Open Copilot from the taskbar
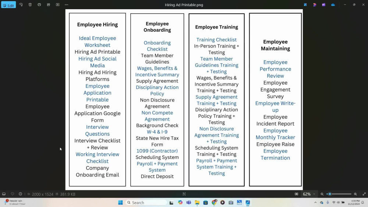This screenshot has width=368, height=207. 180,203
